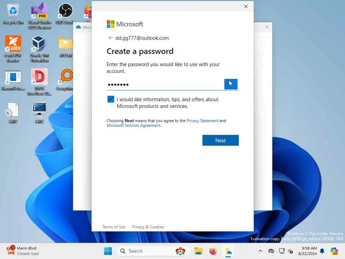345x259 pixels.
Task: Open the clock showing 9:58 AM
Action: pos(308,251)
